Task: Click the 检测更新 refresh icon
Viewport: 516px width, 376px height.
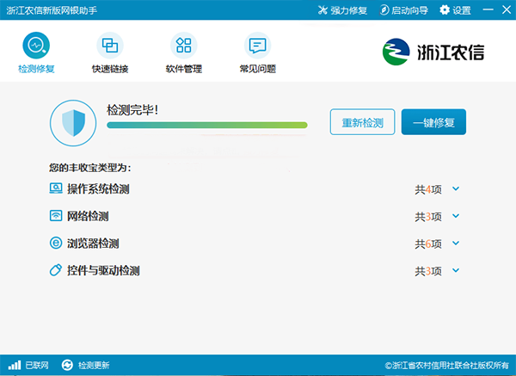Action: [67, 365]
